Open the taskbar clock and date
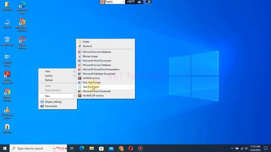This screenshot has width=271, height=152. 255,148
